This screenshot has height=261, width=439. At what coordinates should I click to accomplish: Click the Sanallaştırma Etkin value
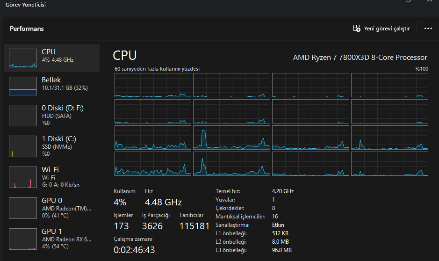[278, 225]
